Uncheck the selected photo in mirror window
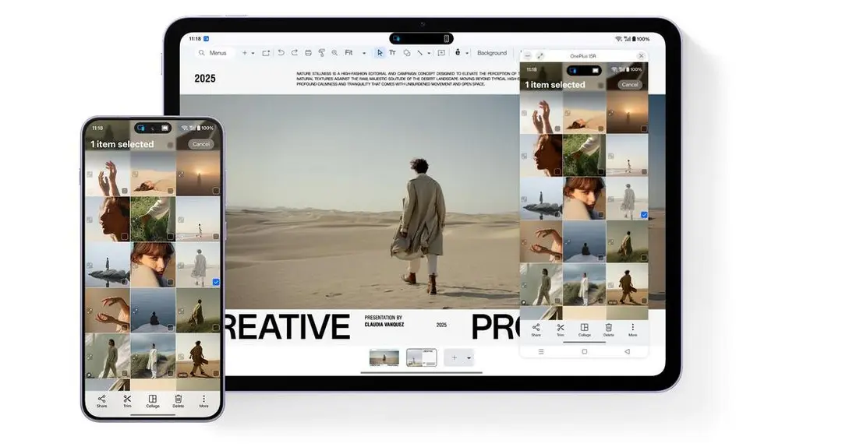Screen dimensions: 842x447 point(644,215)
